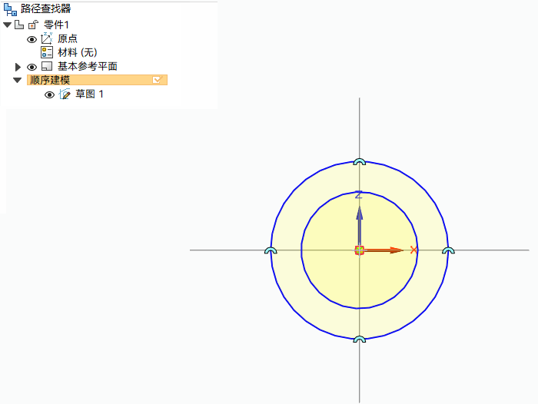Click the sketch pencil icon

65,94
